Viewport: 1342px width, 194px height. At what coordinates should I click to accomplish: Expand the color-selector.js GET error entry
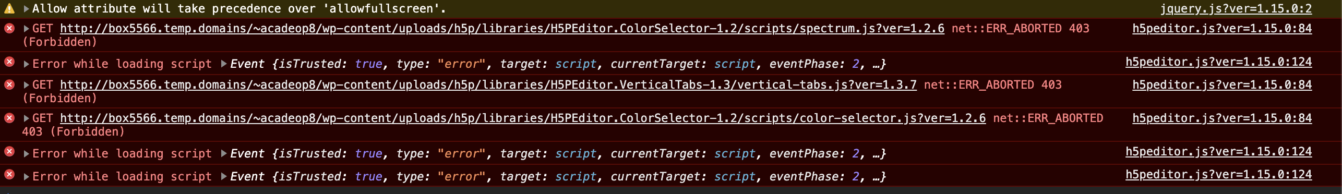[26, 118]
